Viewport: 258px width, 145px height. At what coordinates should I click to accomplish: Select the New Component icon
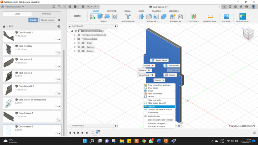[x=173, y=17]
